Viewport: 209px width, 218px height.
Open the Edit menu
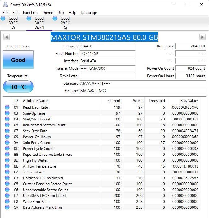pyautogui.click(x=16, y=13)
